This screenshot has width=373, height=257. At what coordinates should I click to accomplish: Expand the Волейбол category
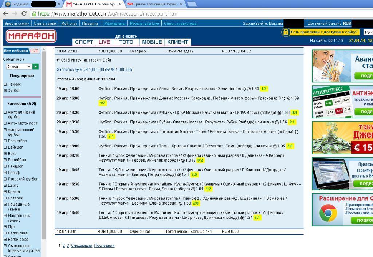(5, 160)
